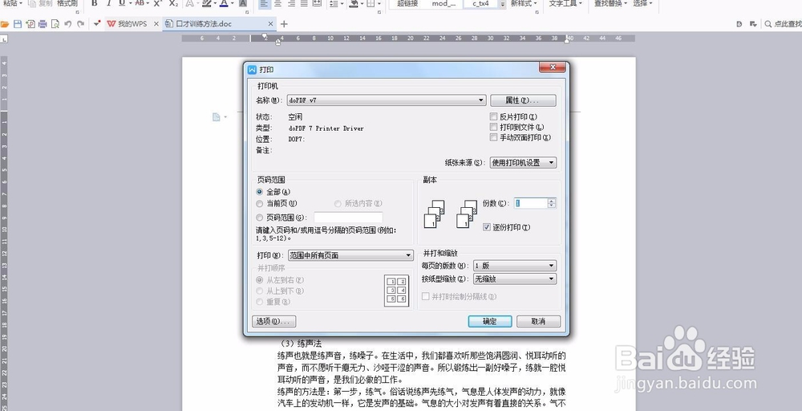Viewport: 802px width, 411px height.
Task: Enable 反片打印 checkbox
Action: [x=493, y=116]
